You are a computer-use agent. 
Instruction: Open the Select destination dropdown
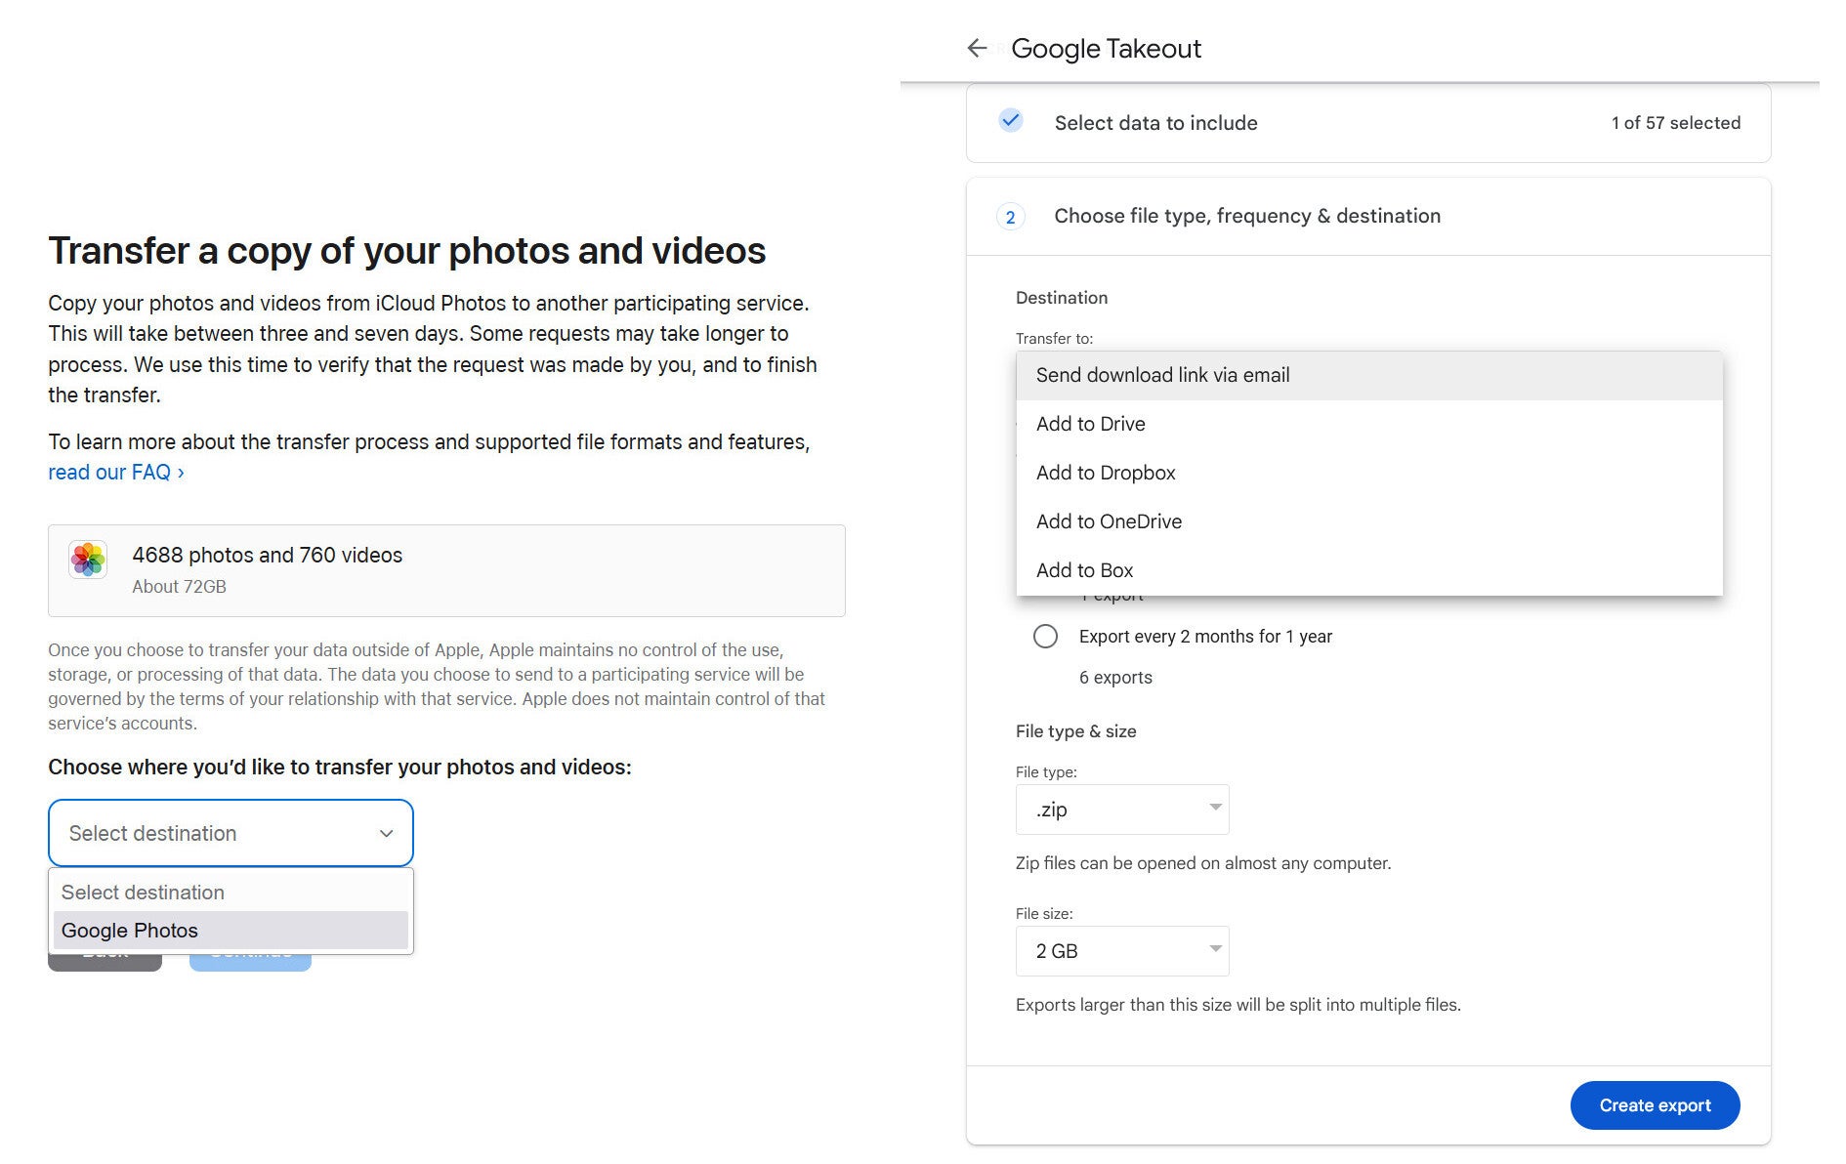pyautogui.click(x=231, y=833)
